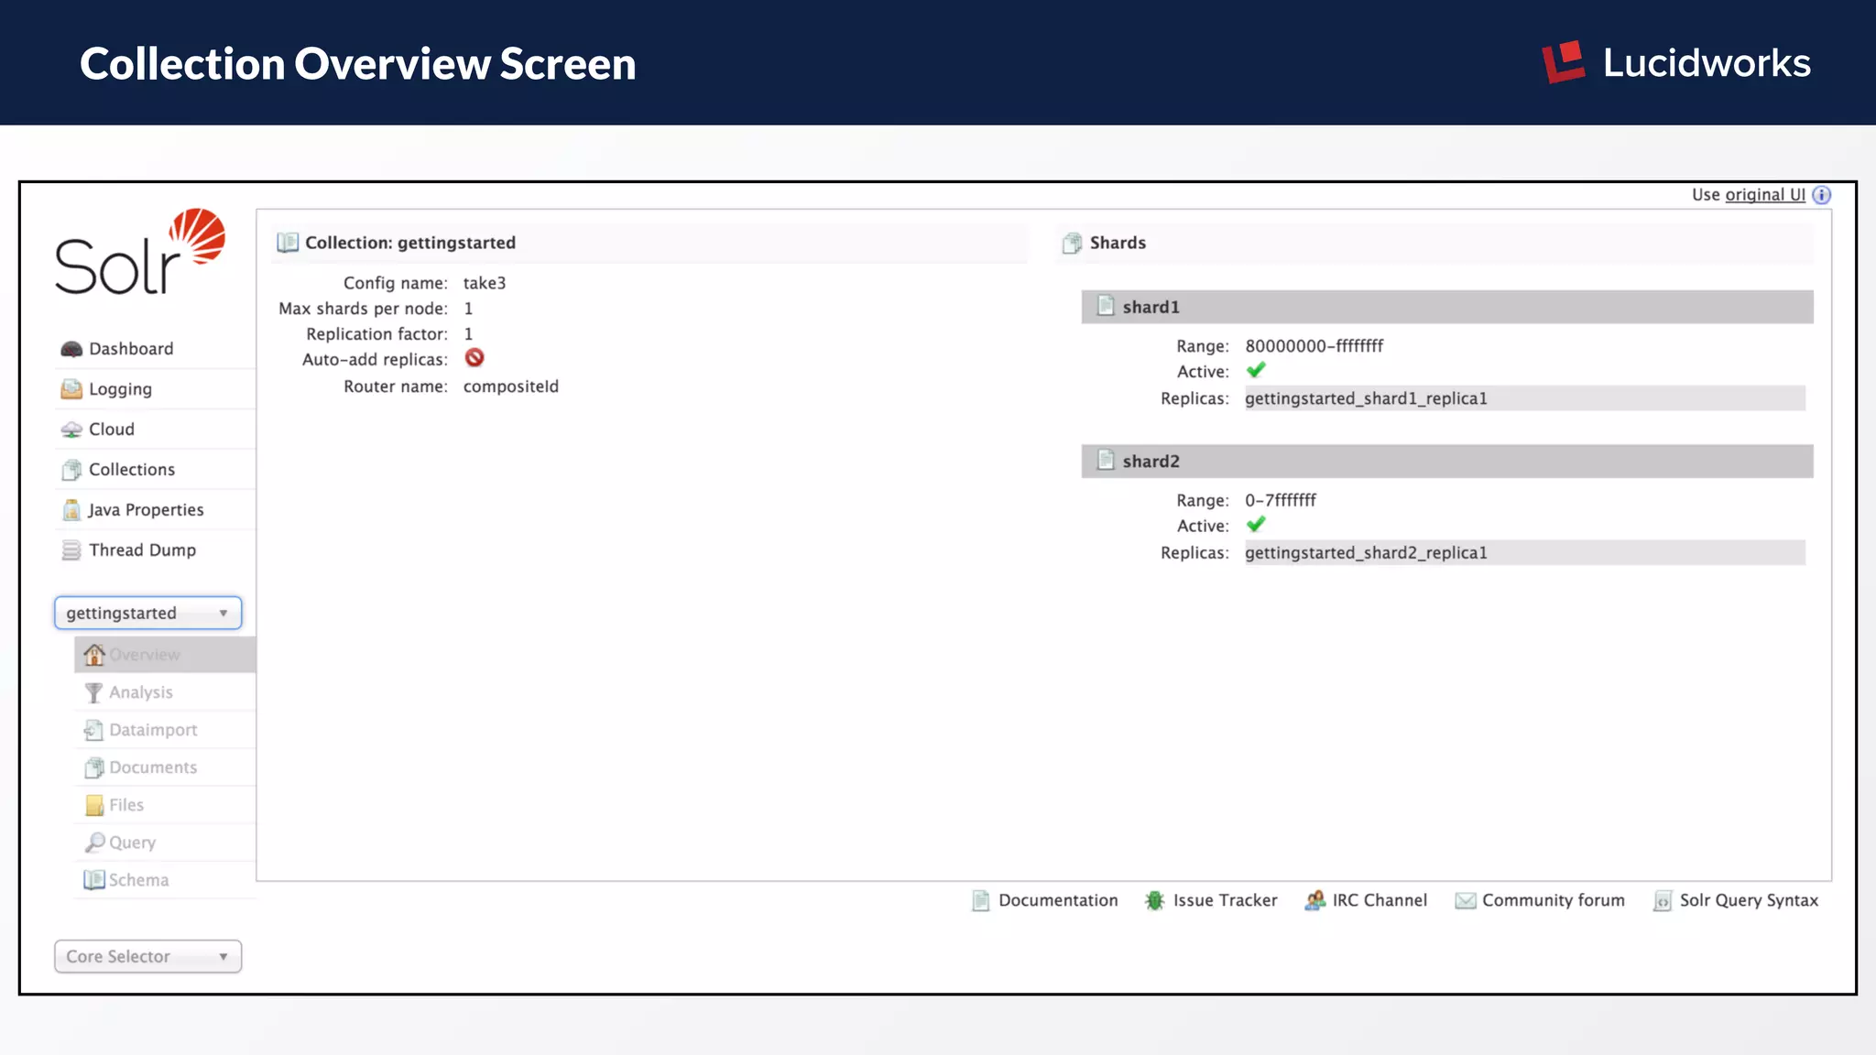Open the IRC Channel link
1876x1055 pixels.
1380,901
